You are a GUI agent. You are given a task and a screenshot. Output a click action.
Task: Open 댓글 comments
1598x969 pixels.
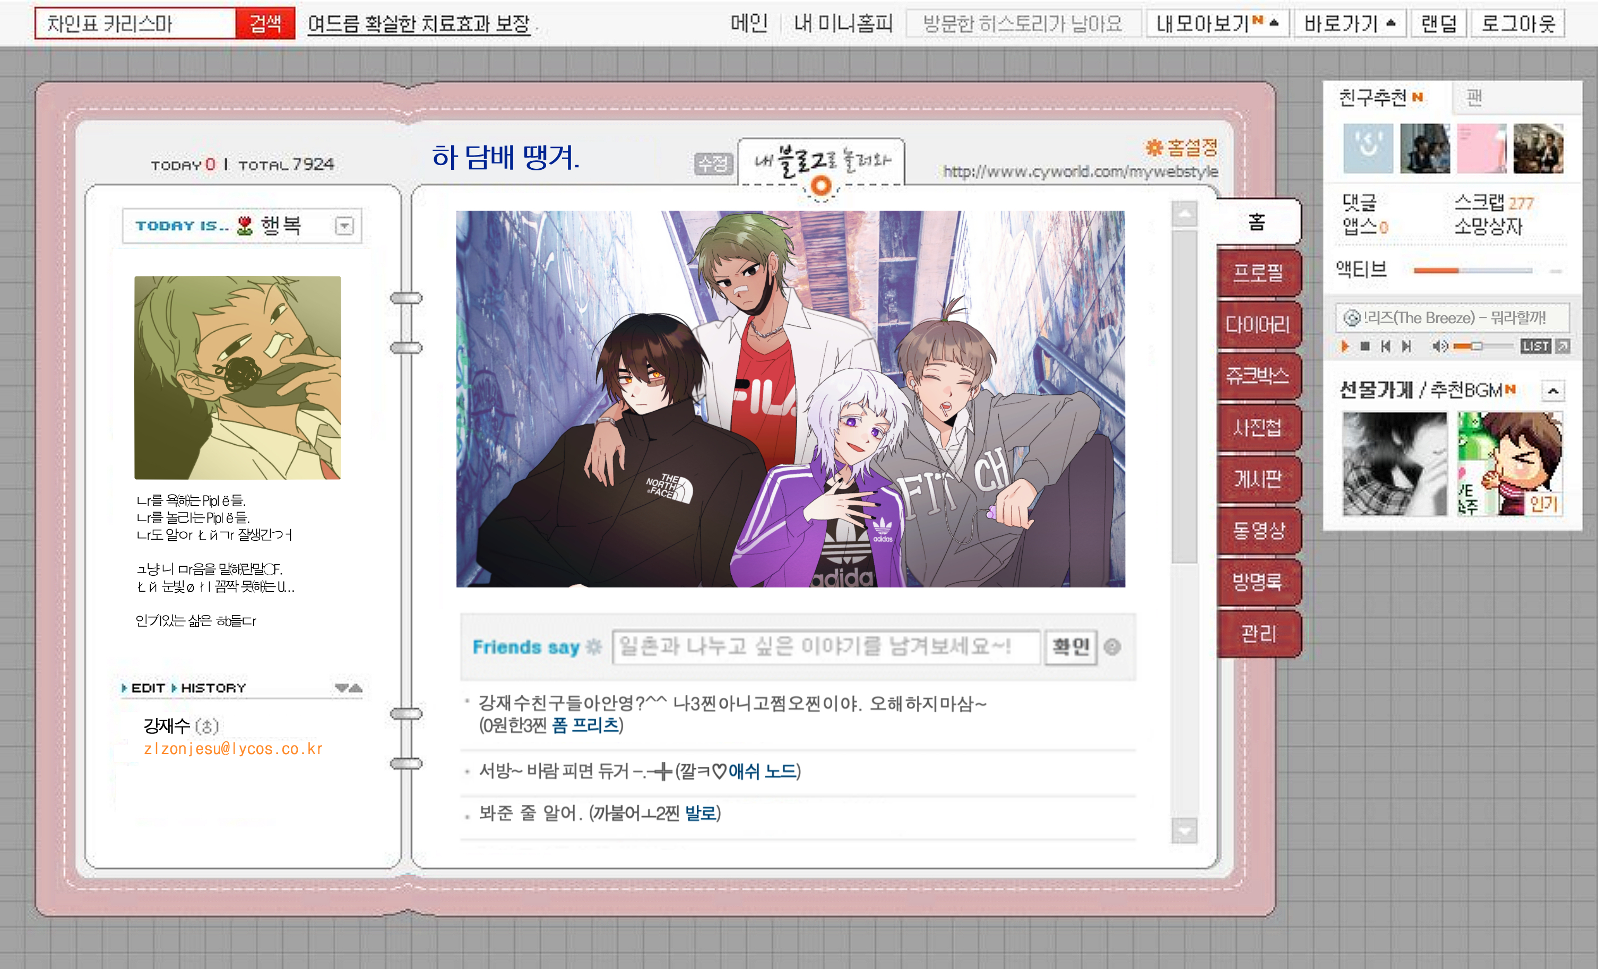pos(1359,202)
